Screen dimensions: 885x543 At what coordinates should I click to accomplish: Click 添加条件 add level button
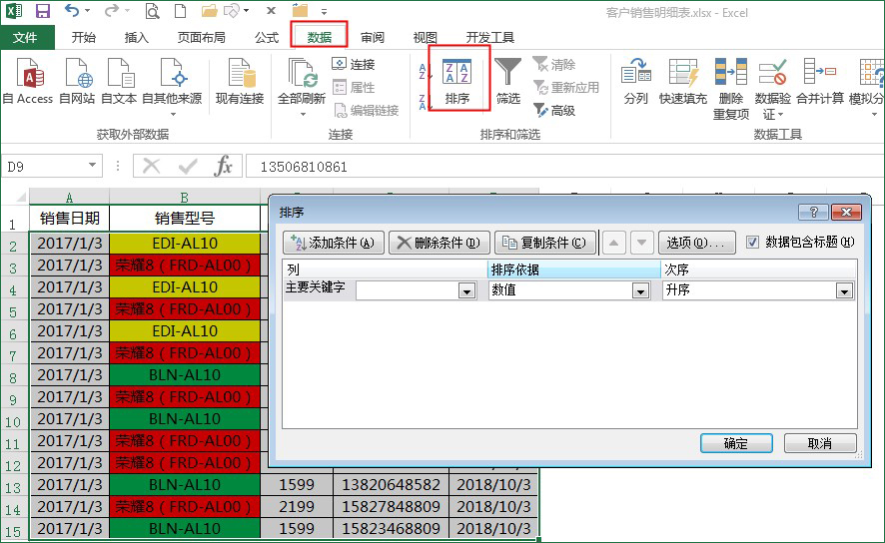334,243
